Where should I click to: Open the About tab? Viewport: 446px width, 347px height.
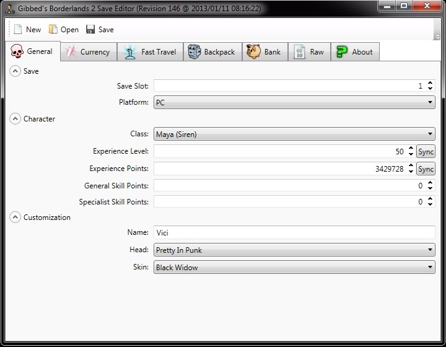(355, 52)
